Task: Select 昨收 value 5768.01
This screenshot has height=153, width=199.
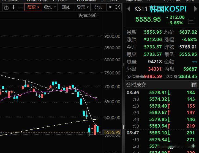Action: [188, 47]
